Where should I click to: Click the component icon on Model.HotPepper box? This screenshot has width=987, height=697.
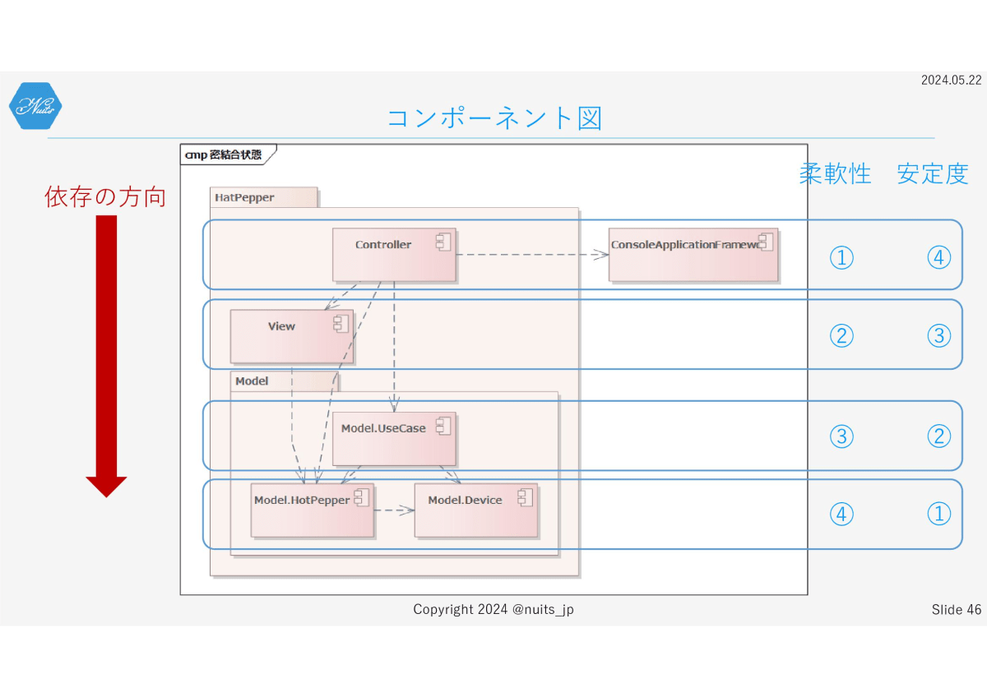tap(362, 497)
